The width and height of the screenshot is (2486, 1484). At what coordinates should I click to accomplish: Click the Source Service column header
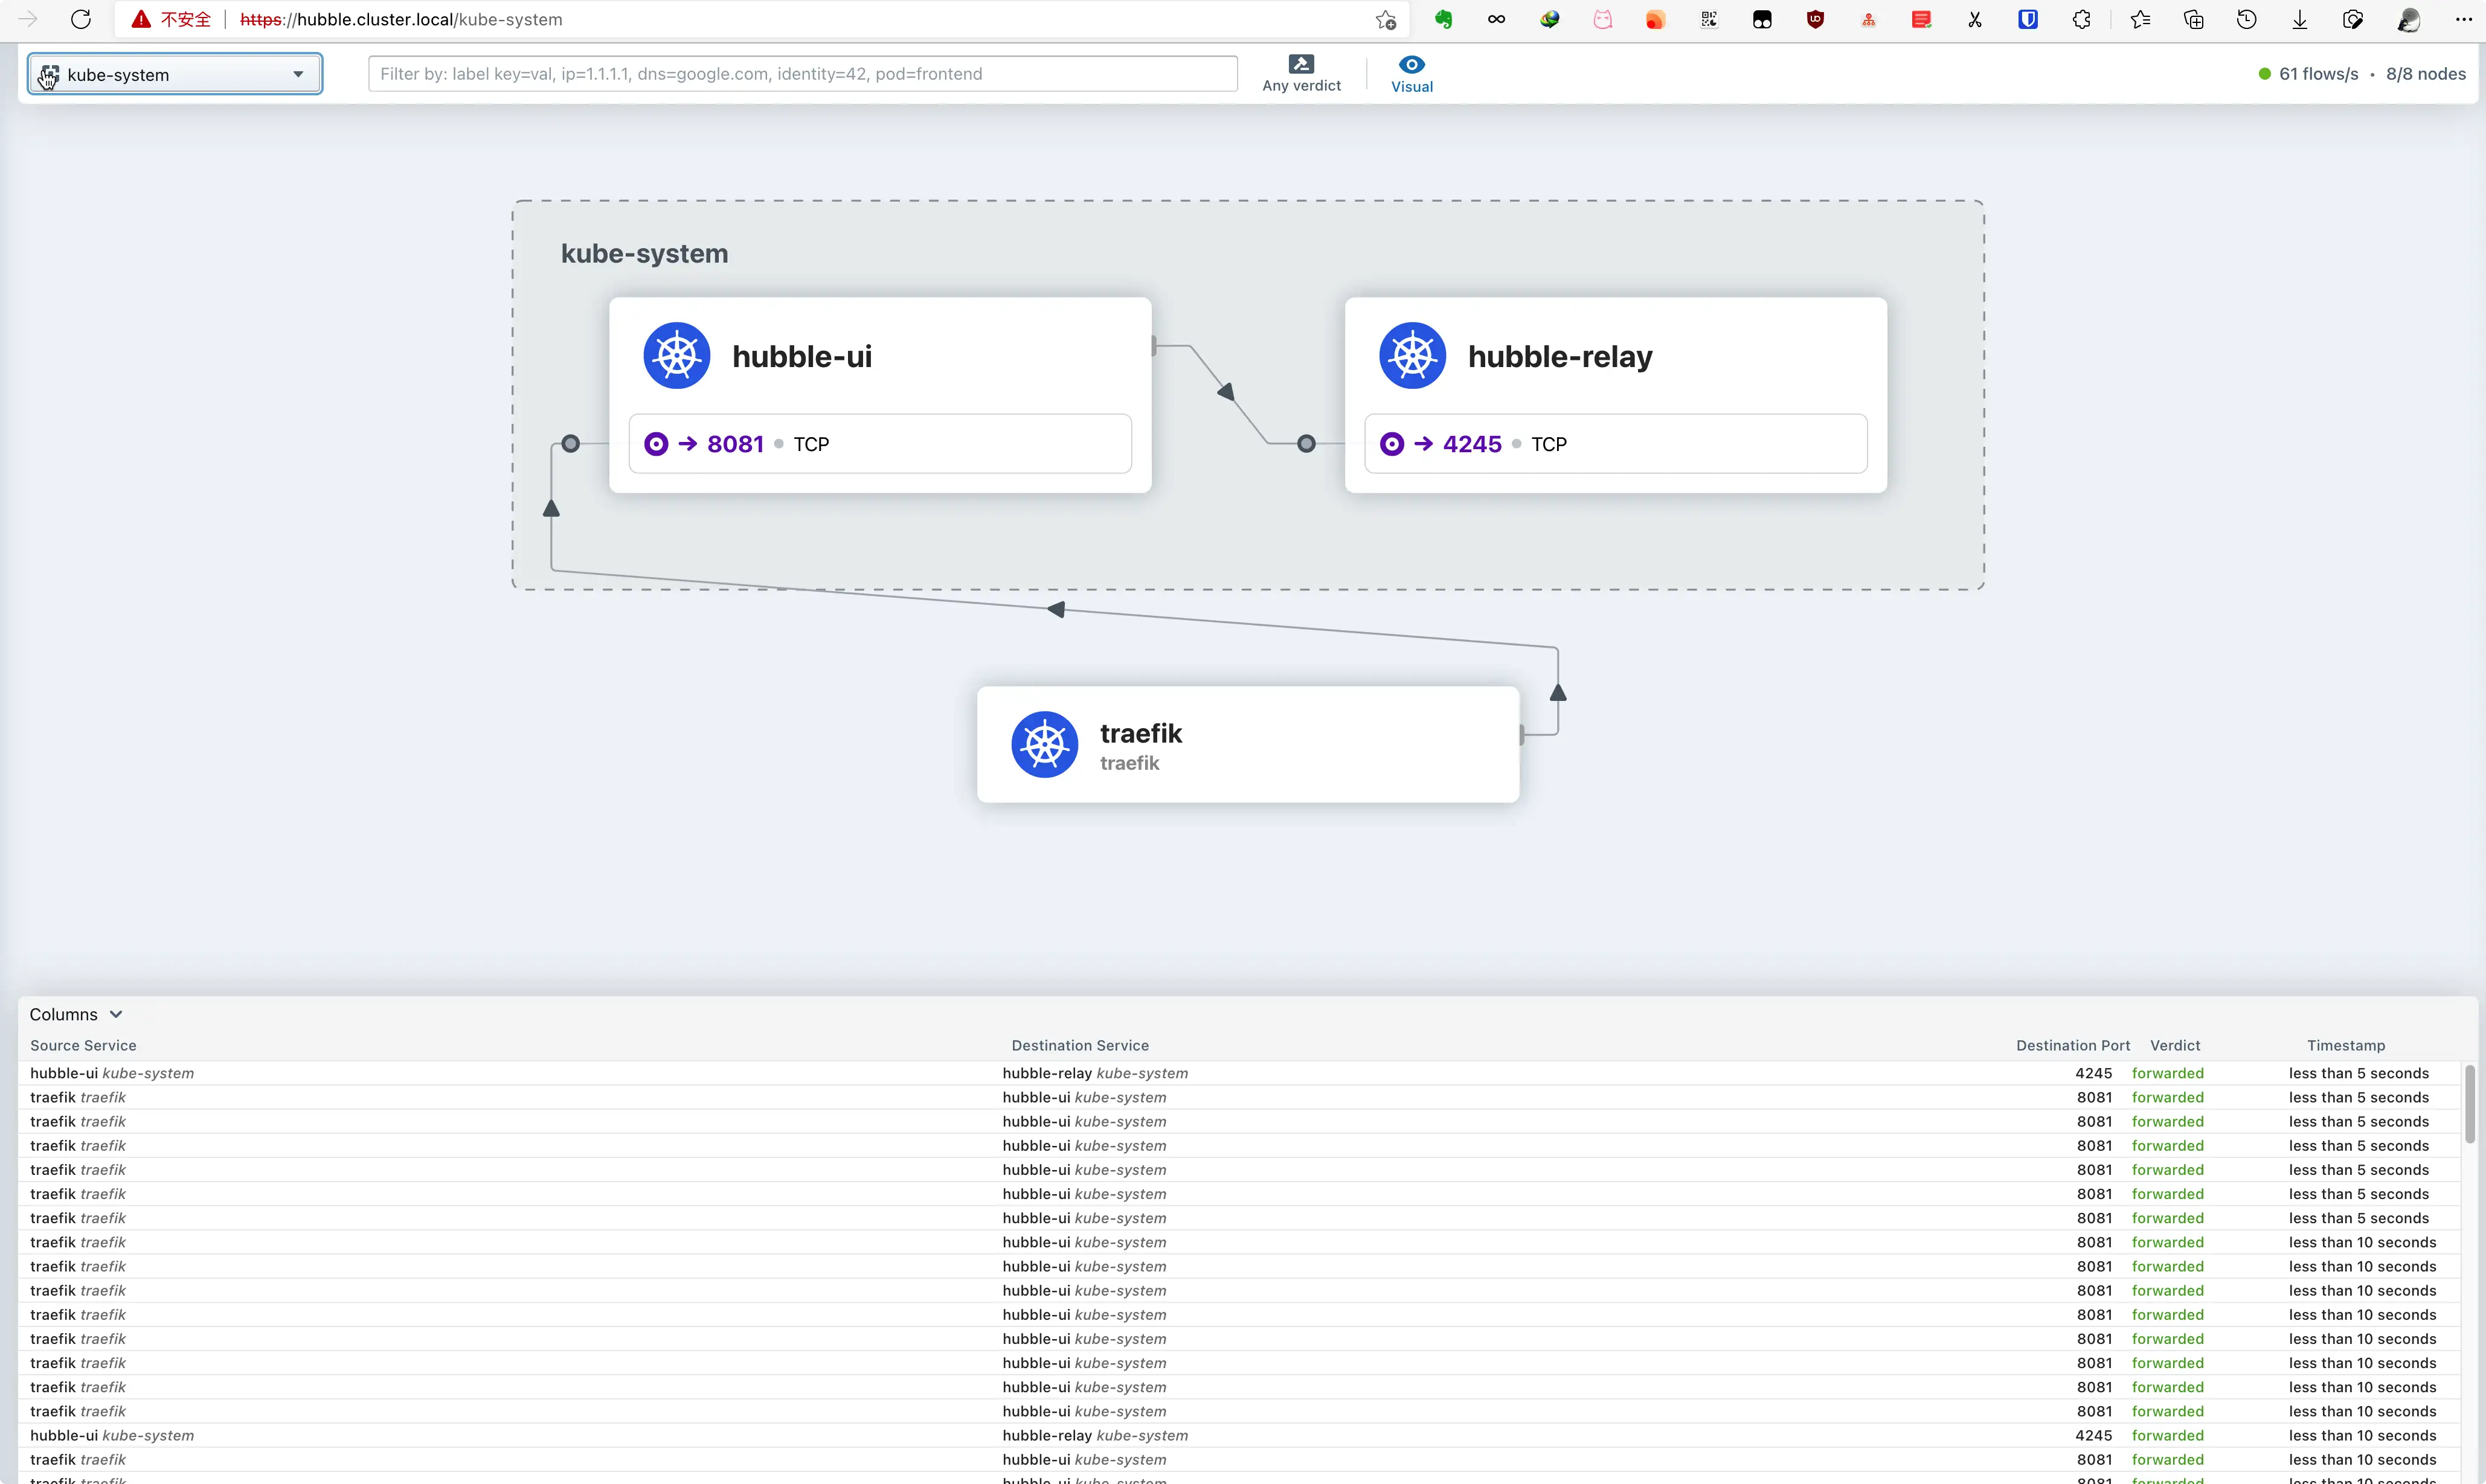coord(83,1045)
